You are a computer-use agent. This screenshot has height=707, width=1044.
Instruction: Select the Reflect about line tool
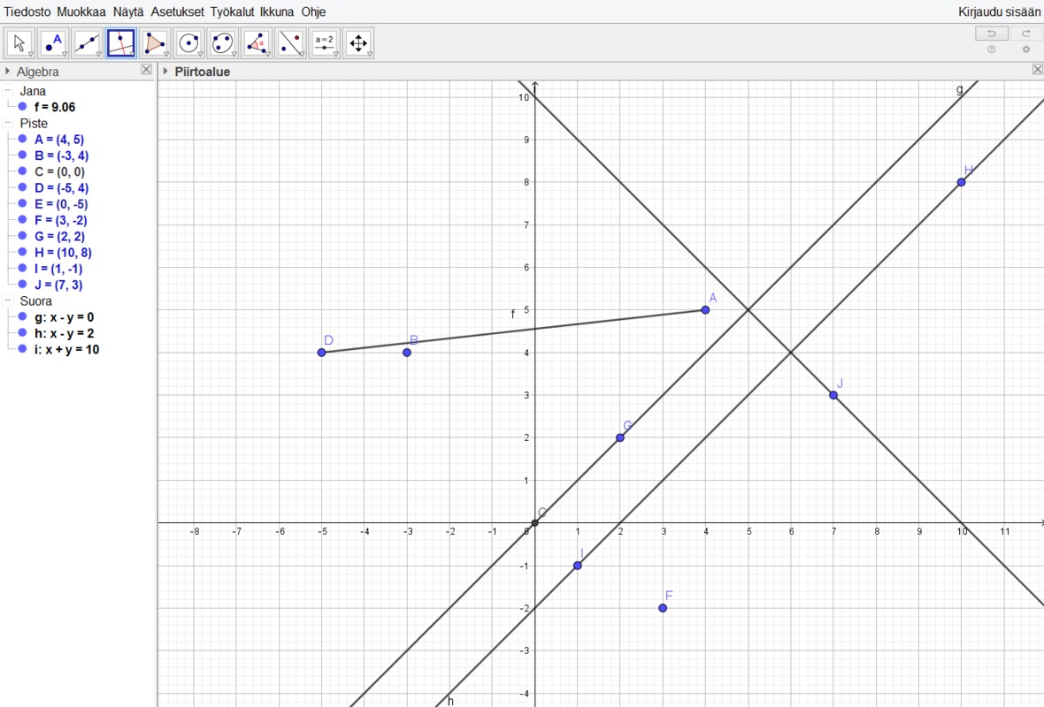tap(290, 42)
